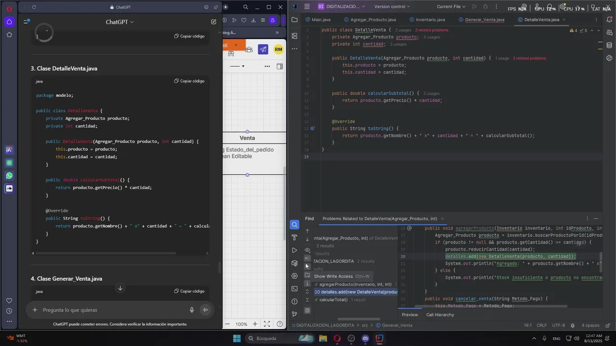This screenshot has height=346, width=616.
Task: Click src breadcrumb in status bar
Action: point(365,325)
